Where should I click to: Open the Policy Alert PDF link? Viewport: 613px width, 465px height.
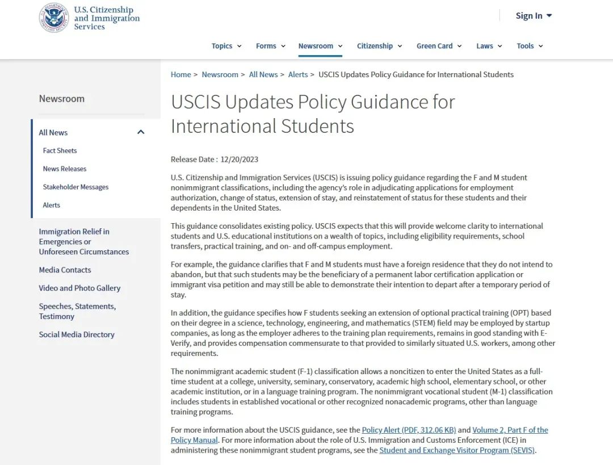coord(408,430)
